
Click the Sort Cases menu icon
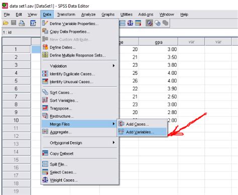(x=45, y=92)
